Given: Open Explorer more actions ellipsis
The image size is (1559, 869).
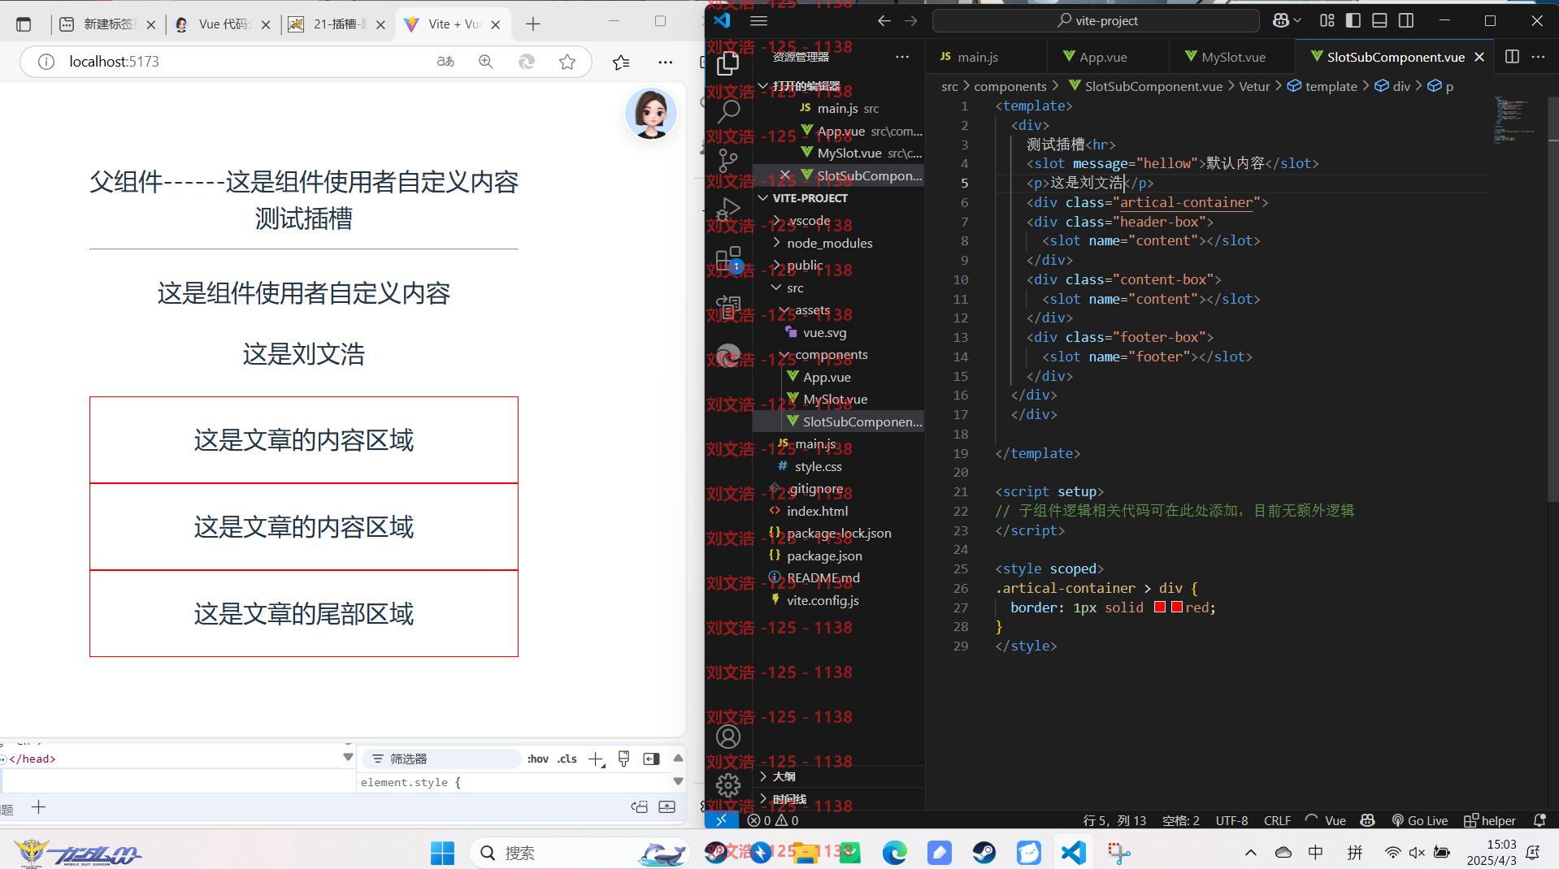Looking at the screenshot, I should [902, 57].
